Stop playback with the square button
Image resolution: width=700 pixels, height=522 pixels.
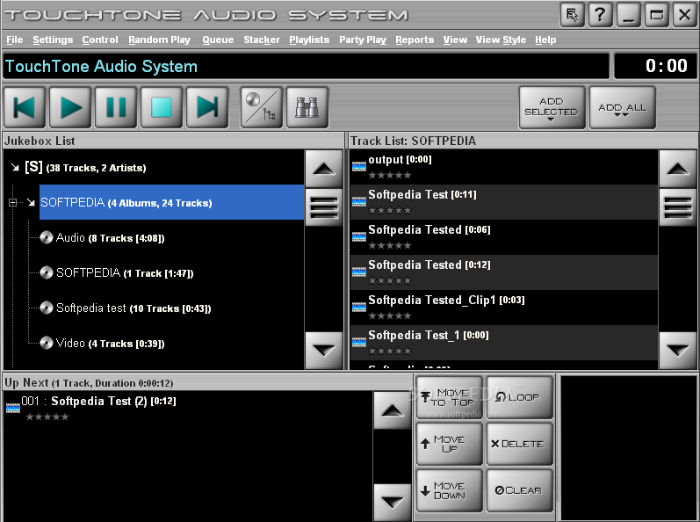tap(162, 107)
